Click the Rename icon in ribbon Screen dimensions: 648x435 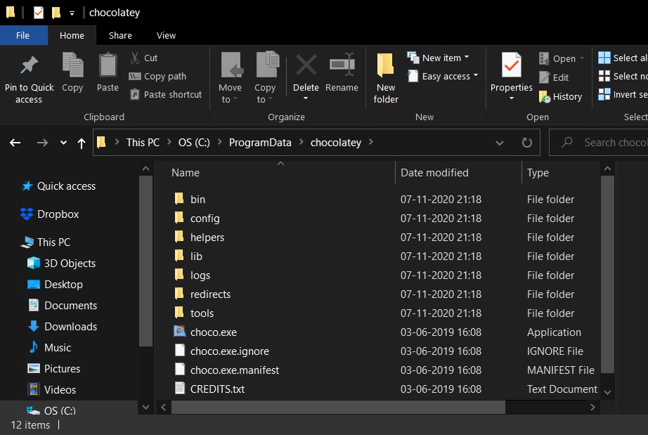(x=342, y=67)
